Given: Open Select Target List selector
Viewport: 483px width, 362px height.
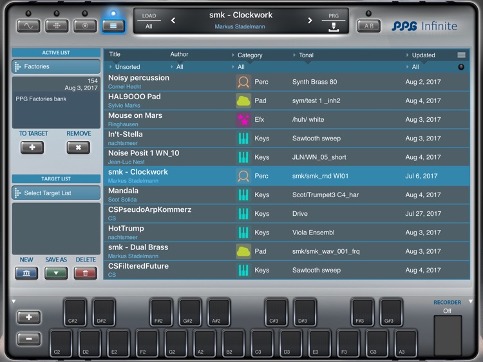Looking at the screenshot, I should (56, 193).
